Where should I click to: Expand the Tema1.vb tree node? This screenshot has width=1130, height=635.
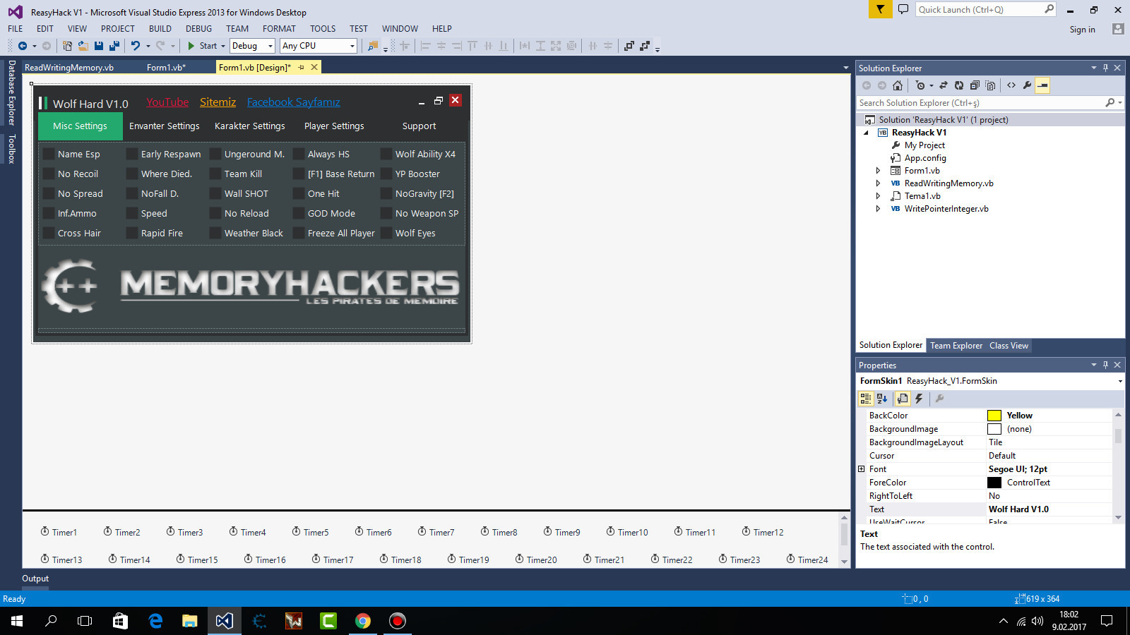tap(878, 196)
